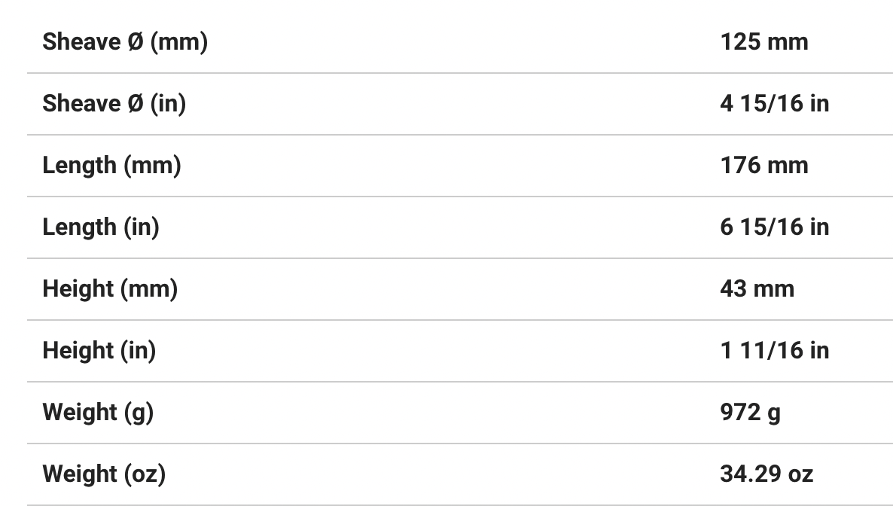Click the "Sheave Ø (in)" label
The width and height of the screenshot is (893, 506).
[114, 104]
